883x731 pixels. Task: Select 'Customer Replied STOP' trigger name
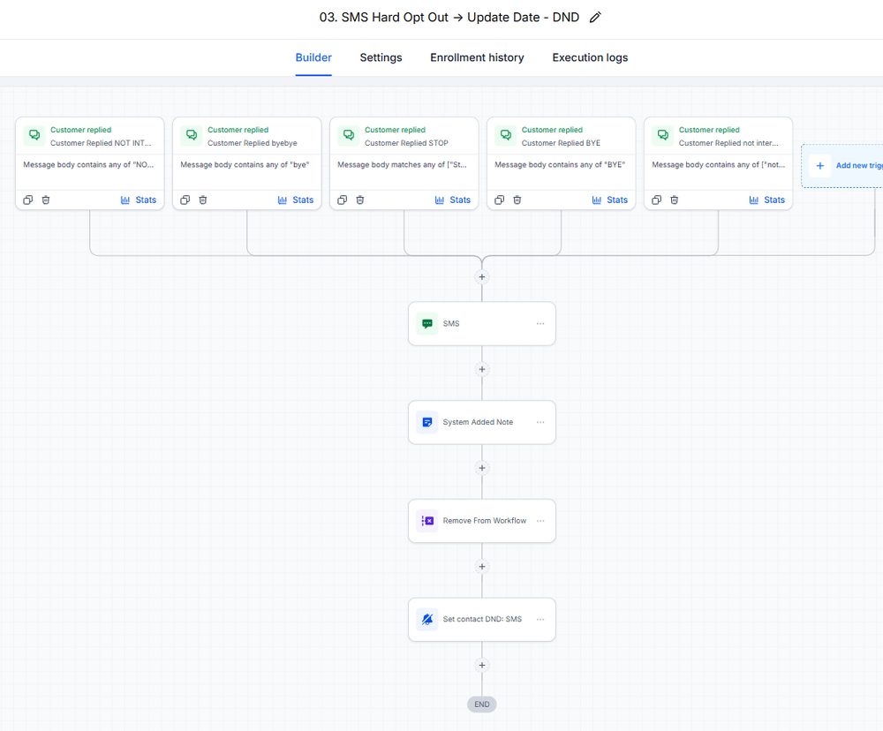[x=406, y=143]
